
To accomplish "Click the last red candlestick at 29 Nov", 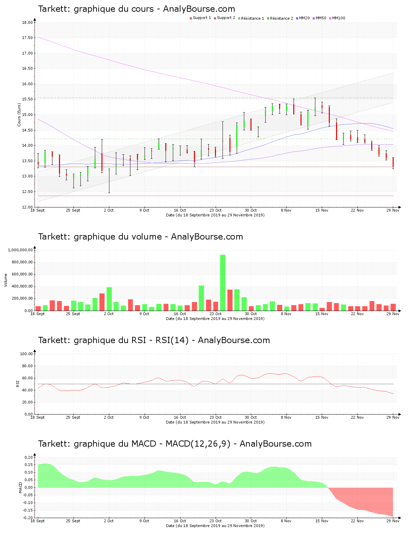I will (393, 162).
